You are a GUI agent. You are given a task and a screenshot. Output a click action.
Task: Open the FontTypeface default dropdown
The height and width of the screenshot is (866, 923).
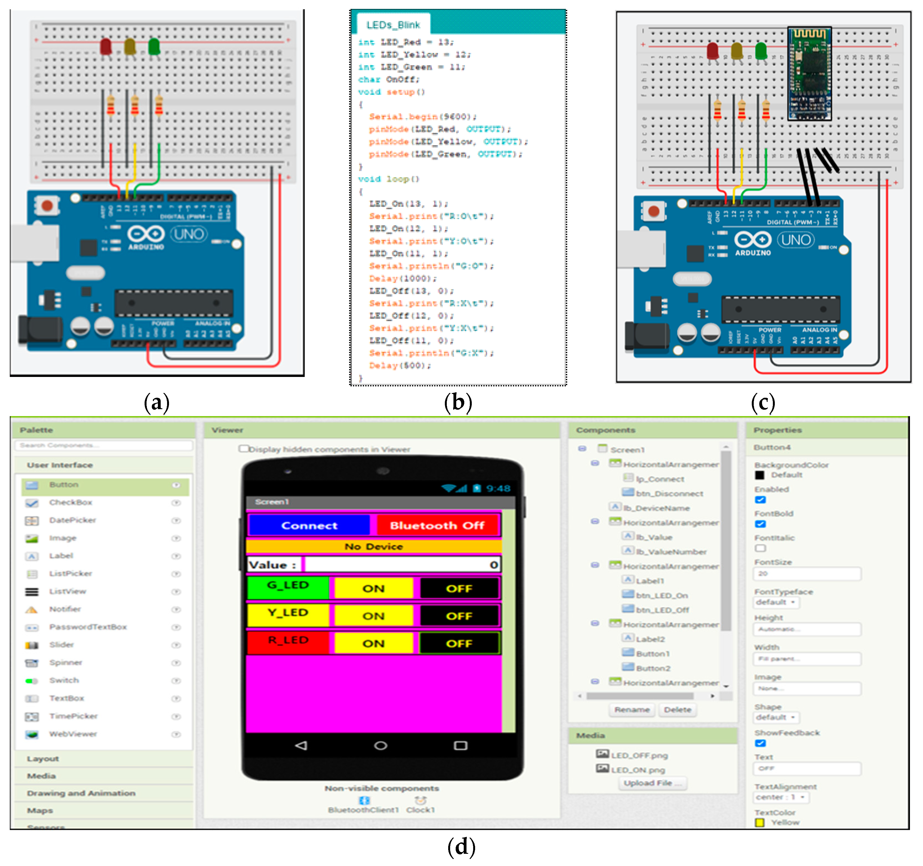click(x=776, y=603)
